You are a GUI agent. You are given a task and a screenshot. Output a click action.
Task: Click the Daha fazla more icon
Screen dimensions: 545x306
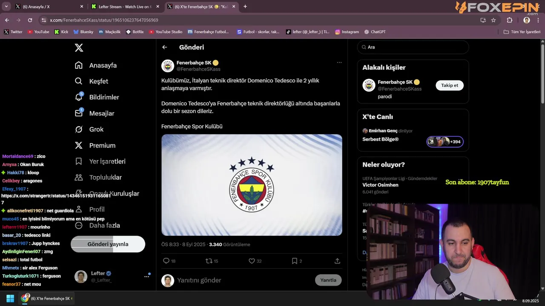79,226
